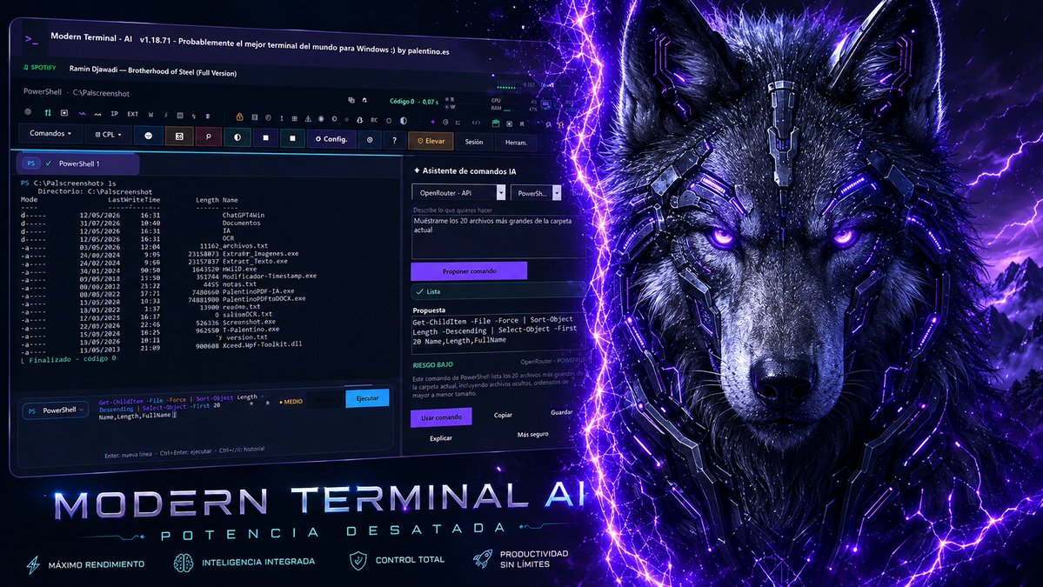Image resolution: width=1043 pixels, height=587 pixels.
Task: Click the Código 0 - 0,07 s status
Action: tap(414, 102)
